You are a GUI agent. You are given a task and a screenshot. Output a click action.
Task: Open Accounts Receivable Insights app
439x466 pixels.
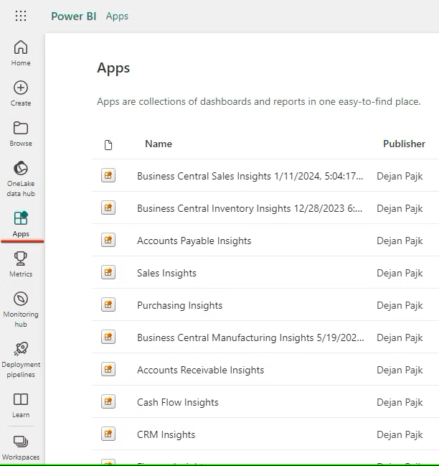(200, 370)
